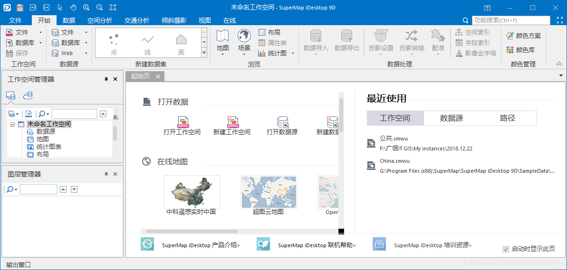Open the 统计图 dropdown arrow
Screen dimensions: 567x270
pos(293,54)
